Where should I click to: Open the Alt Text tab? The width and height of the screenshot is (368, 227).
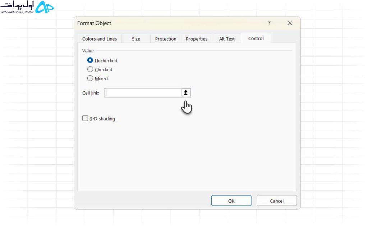click(x=227, y=39)
